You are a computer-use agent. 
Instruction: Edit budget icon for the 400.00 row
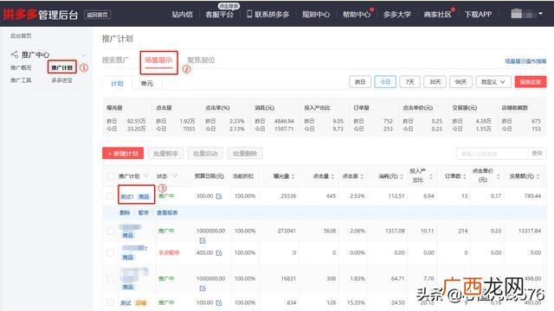click(219, 253)
